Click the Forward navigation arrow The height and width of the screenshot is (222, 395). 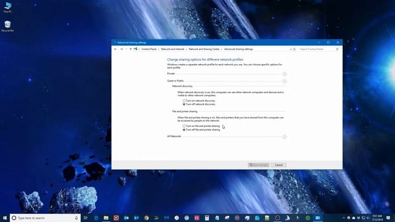click(122, 49)
